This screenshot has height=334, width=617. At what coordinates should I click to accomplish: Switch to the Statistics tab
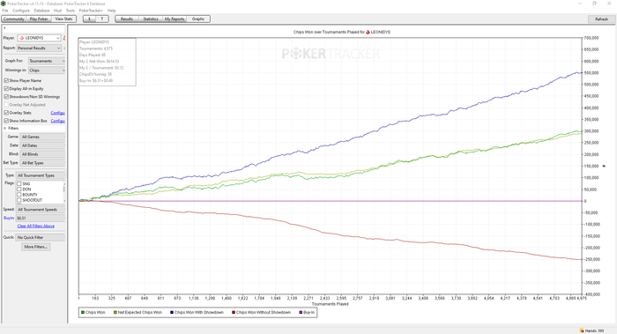pyautogui.click(x=151, y=19)
